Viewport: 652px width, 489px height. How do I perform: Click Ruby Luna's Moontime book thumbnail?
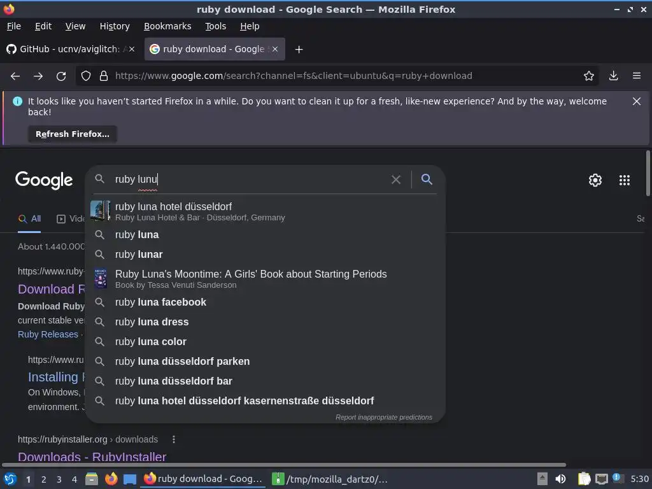tap(100, 278)
